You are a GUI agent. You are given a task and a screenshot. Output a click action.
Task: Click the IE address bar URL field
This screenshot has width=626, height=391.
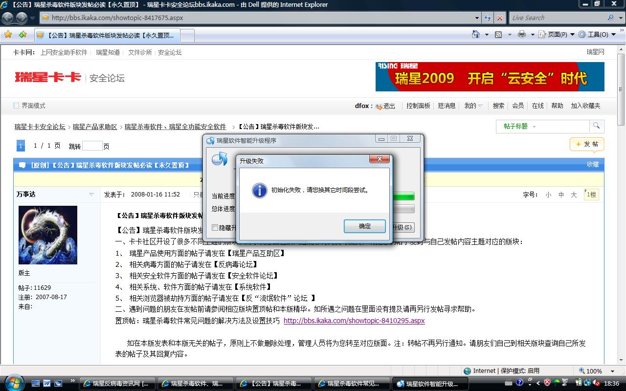click(261, 18)
